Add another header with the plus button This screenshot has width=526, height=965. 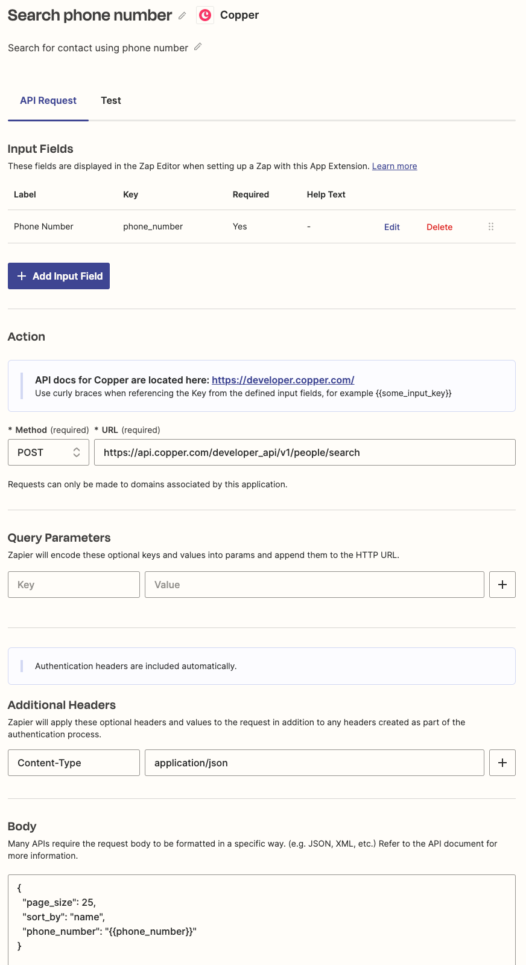click(502, 763)
